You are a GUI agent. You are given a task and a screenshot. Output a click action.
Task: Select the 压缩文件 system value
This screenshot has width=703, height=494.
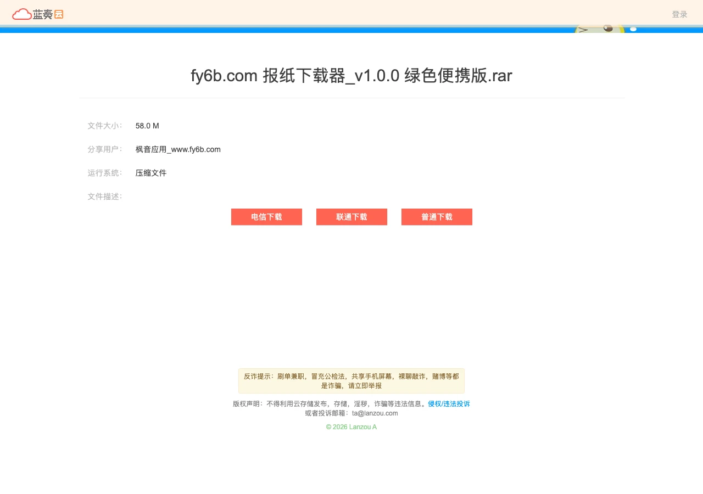coord(151,173)
